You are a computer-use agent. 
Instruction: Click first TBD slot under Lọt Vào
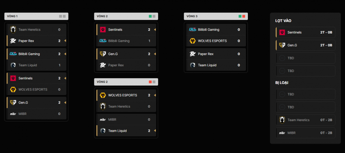305,58
